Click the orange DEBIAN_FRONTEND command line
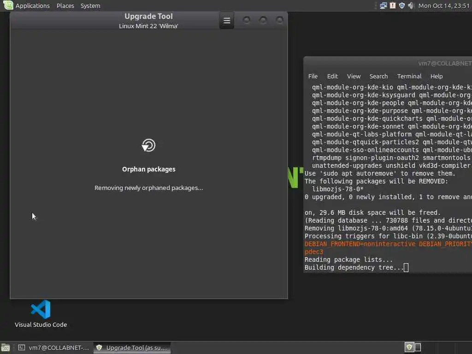472x354 pixels. click(388, 244)
